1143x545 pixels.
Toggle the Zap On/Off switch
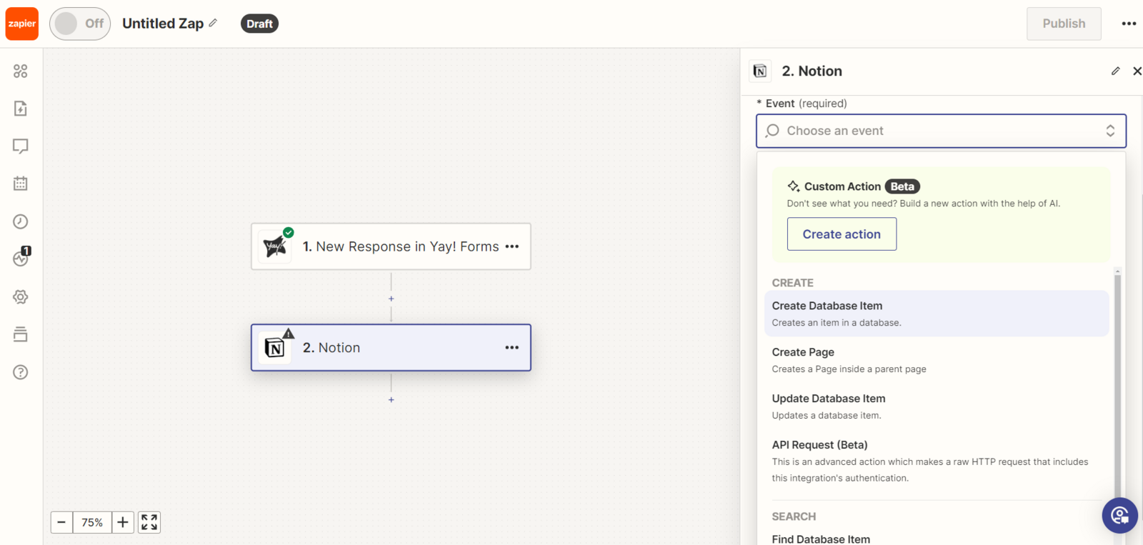pyautogui.click(x=80, y=24)
